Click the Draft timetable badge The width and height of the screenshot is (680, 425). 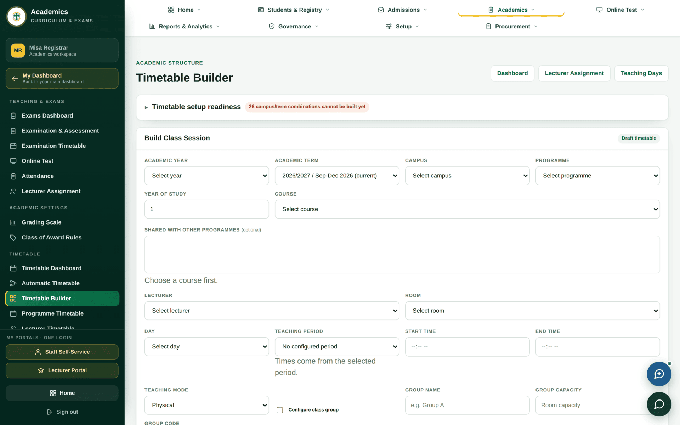pyautogui.click(x=639, y=138)
